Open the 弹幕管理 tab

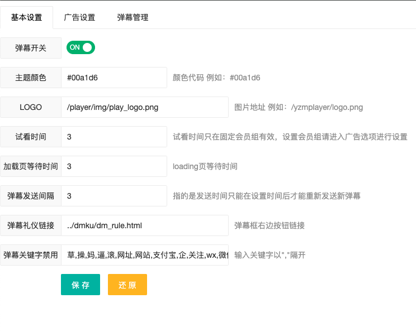pos(133,17)
